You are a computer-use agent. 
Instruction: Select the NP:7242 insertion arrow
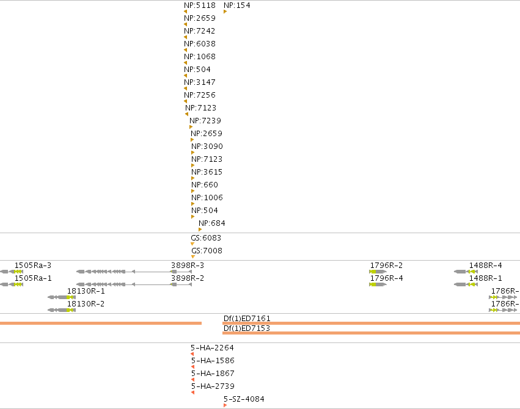point(185,37)
